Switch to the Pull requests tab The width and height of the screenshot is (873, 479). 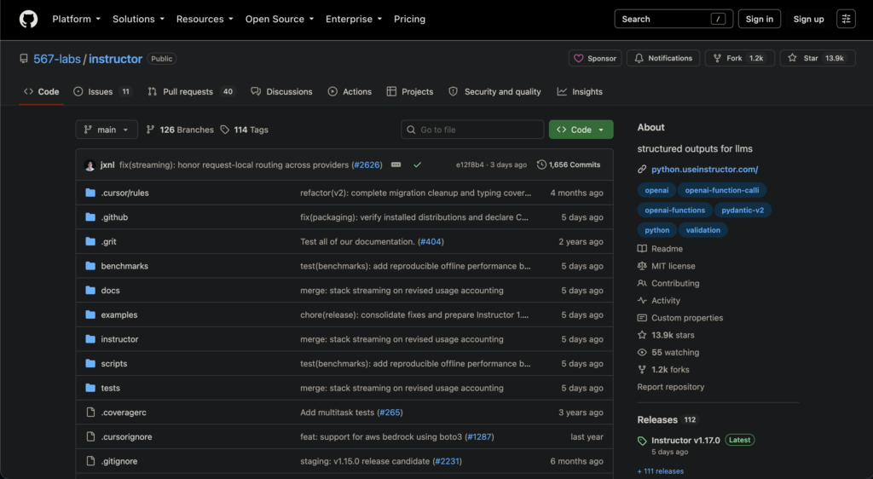192,92
